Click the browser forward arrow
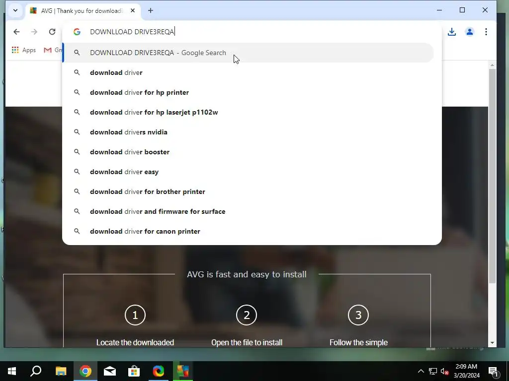This screenshot has height=381, width=509. pyautogui.click(x=34, y=32)
